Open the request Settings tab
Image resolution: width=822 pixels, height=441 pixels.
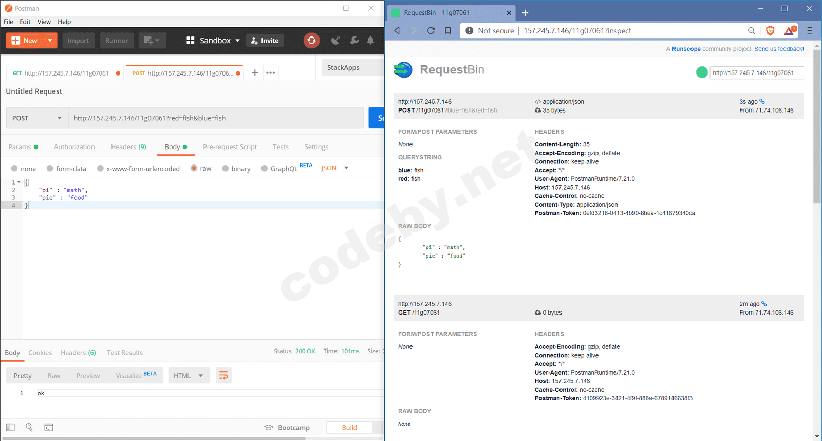[316, 146]
